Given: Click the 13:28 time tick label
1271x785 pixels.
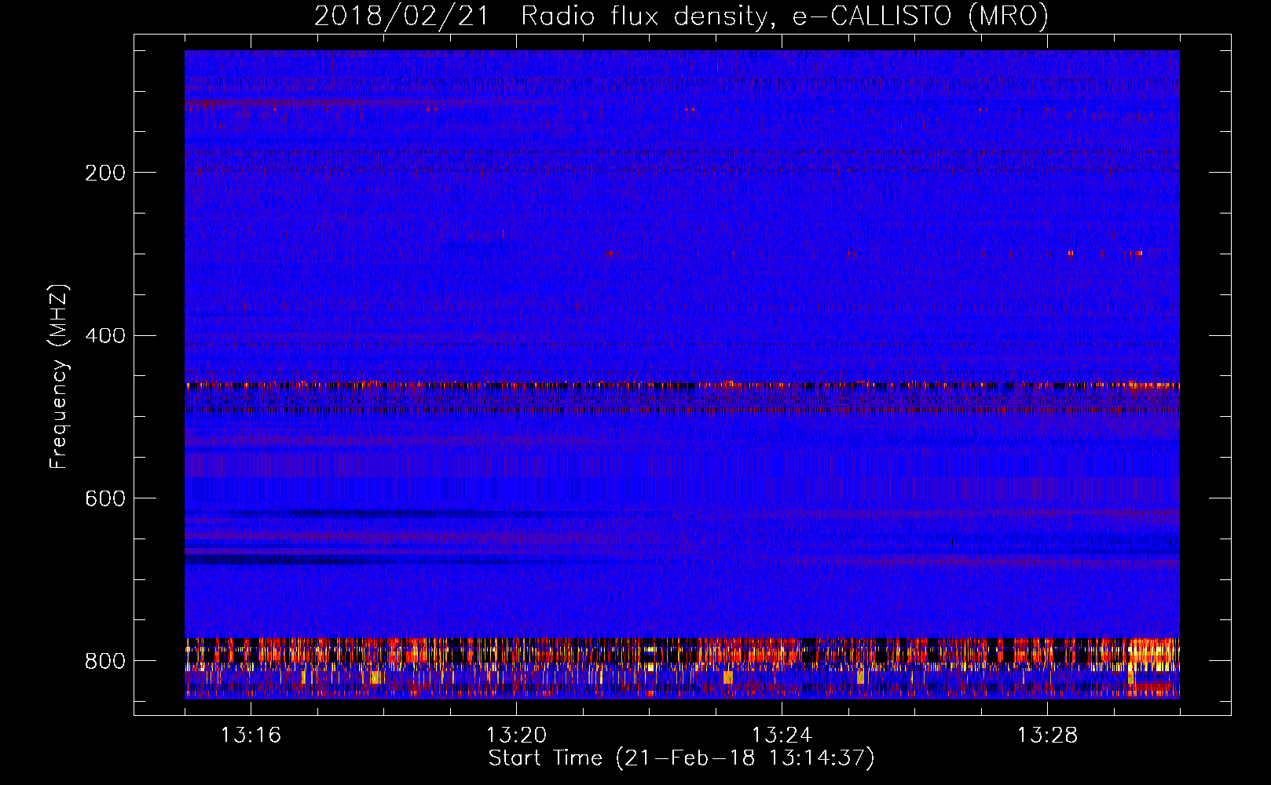Looking at the screenshot, I should [1047, 736].
